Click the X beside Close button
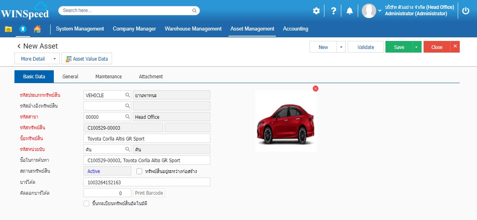This screenshot has height=220, width=477. [455, 47]
